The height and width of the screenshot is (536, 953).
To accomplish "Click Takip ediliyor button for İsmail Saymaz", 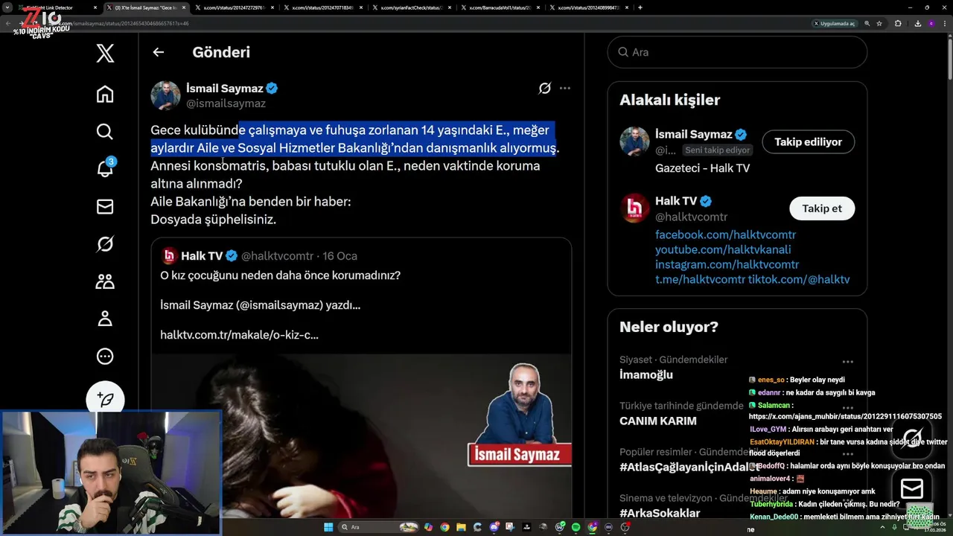I will click(808, 141).
